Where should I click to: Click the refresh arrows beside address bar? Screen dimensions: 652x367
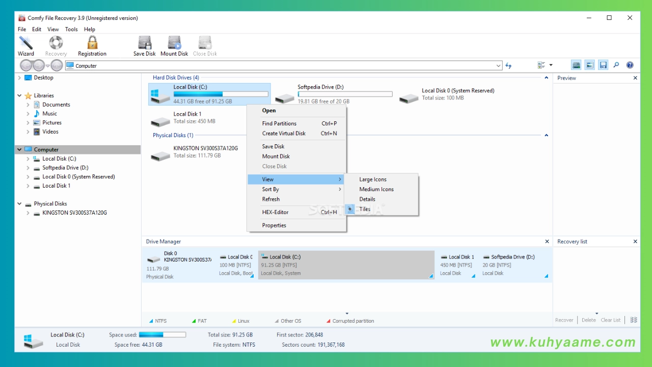click(508, 66)
